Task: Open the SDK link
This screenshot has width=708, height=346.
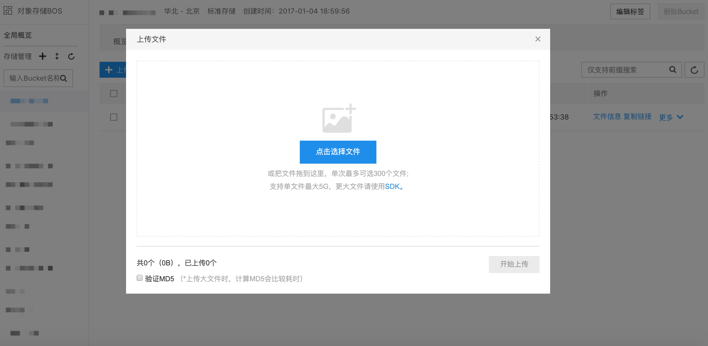Action: pos(392,186)
